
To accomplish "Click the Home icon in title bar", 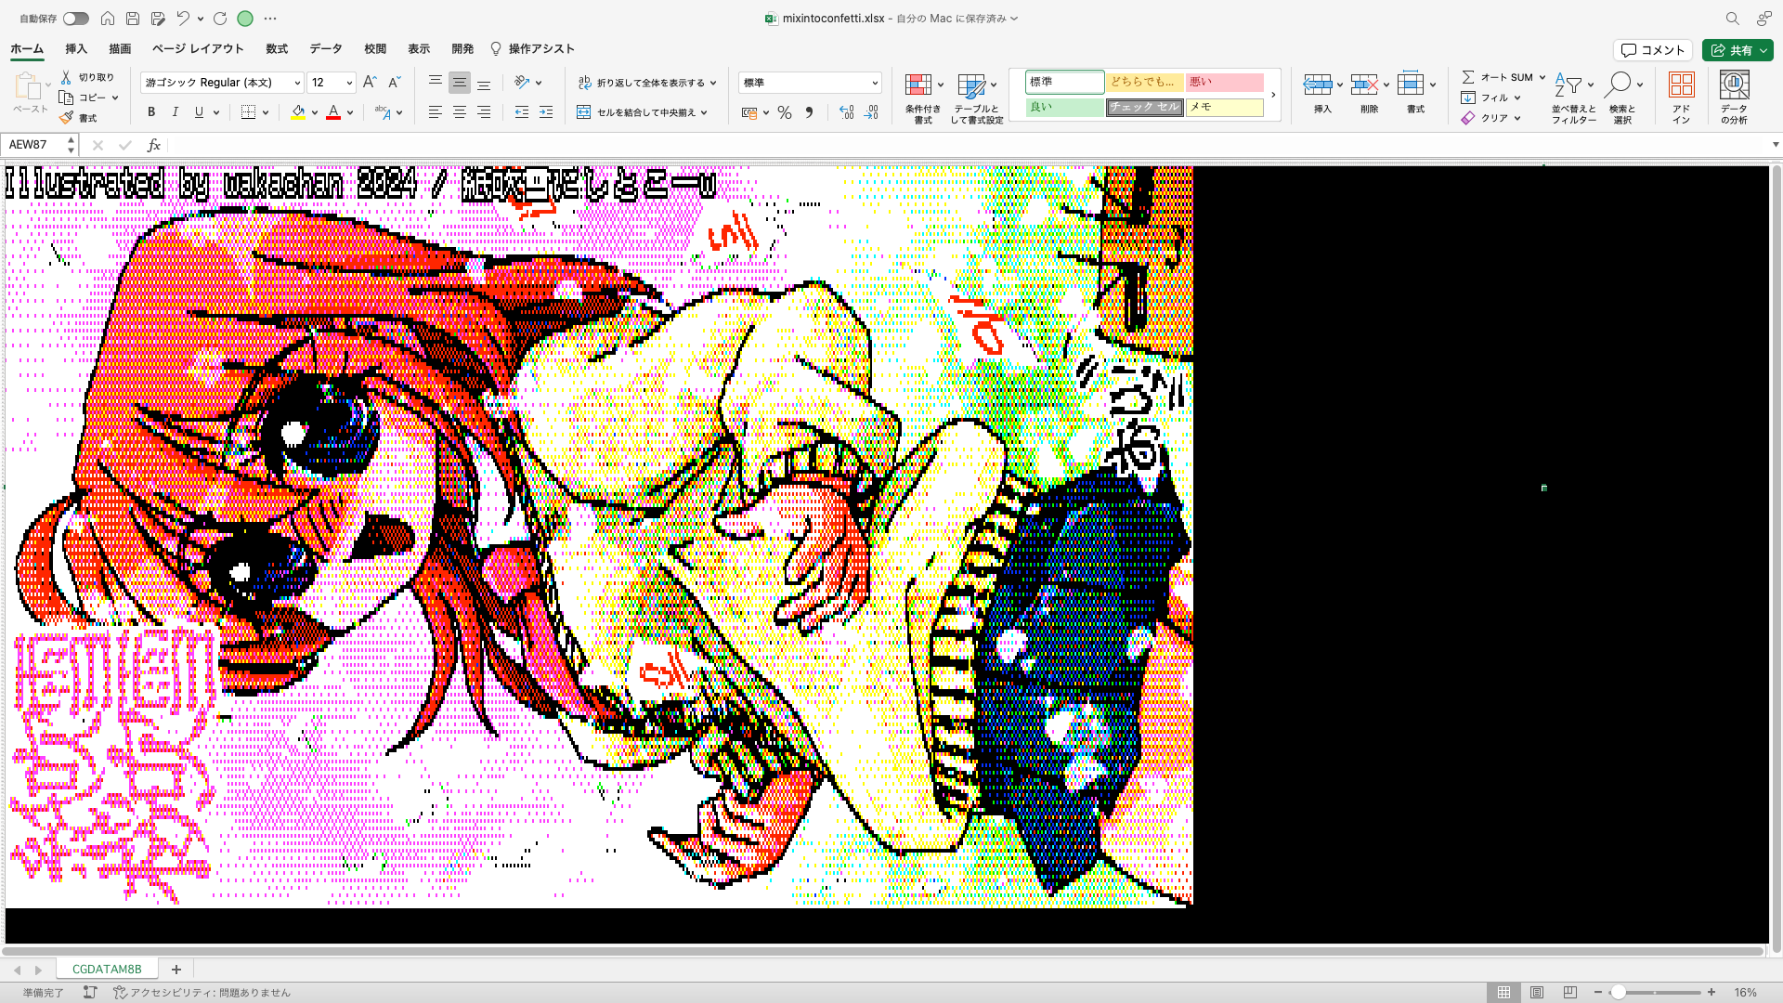I will point(108,19).
